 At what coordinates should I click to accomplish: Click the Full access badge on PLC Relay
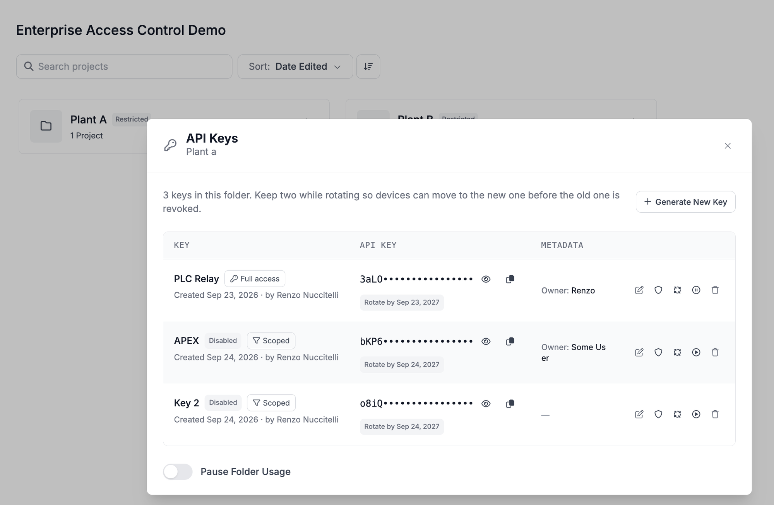[x=255, y=279]
